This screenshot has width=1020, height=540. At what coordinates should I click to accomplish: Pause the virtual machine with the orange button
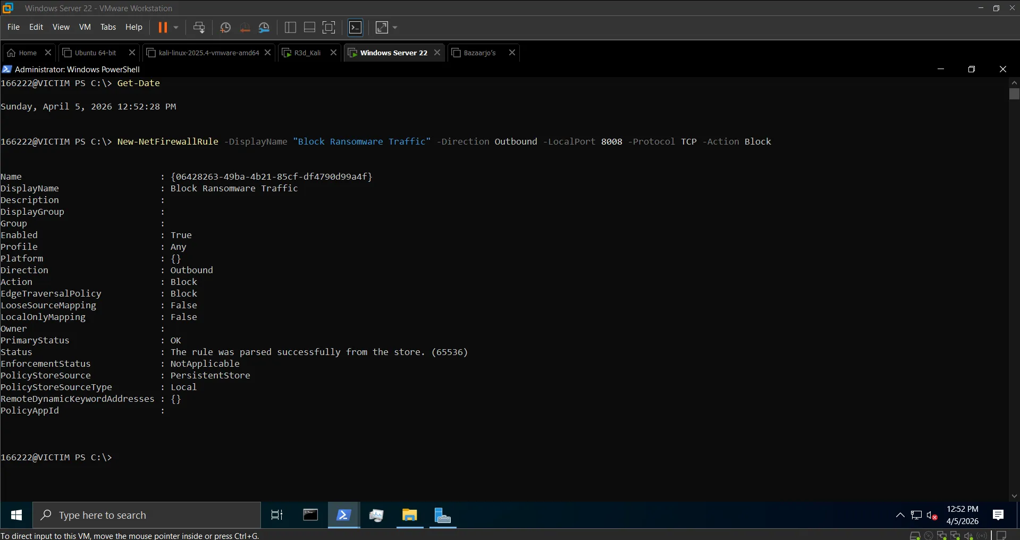pyautogui.click(x=163, y=28)
